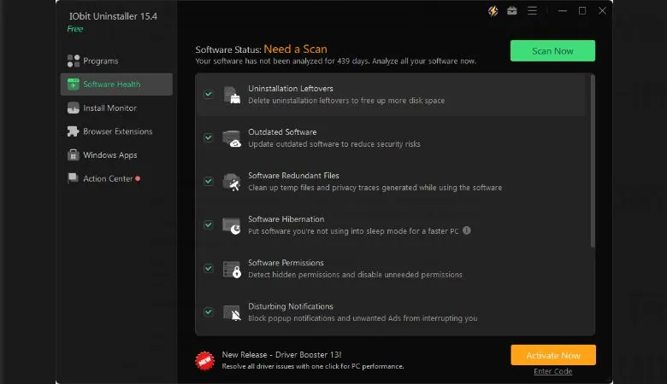Click the New Release - Driver Booster 13! text
This screenshot has height=384, width=667.
pos(281,354)
